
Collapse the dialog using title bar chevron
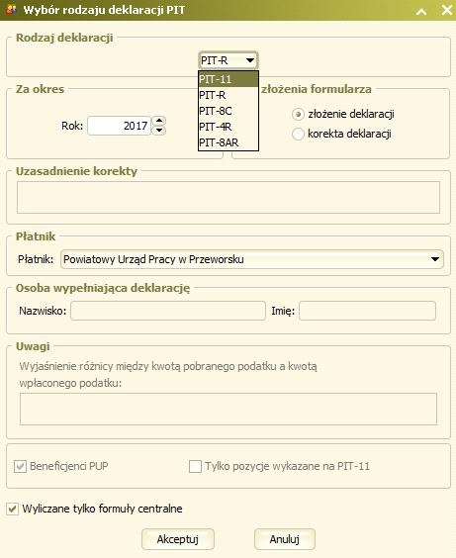point(421,11)
